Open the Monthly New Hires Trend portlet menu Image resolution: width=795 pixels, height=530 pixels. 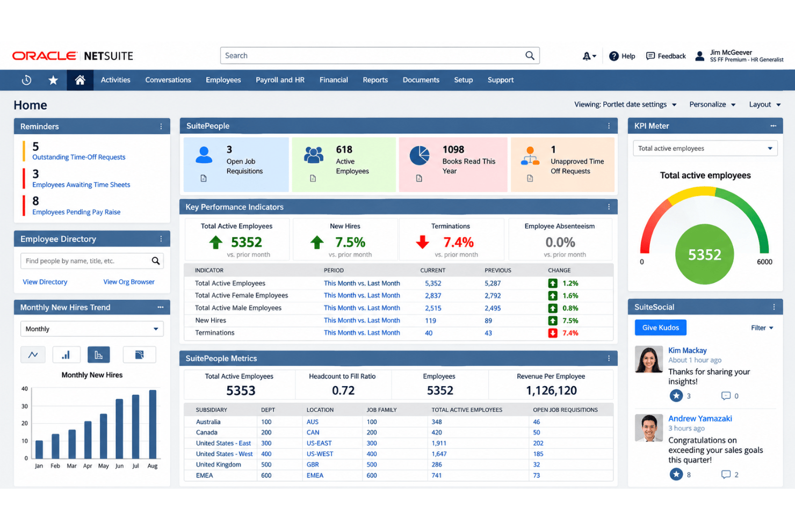[x=160, y=307]
